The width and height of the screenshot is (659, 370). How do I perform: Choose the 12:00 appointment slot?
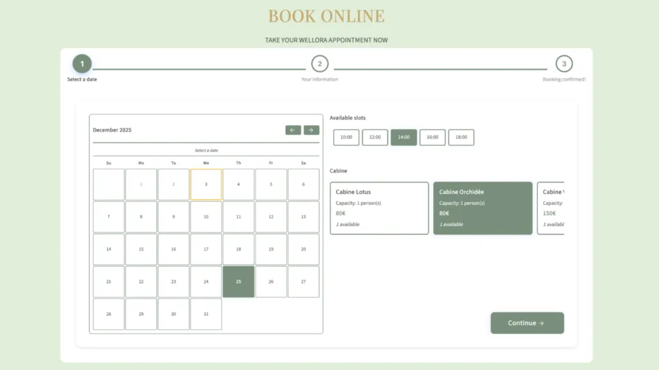click(375, 137)
